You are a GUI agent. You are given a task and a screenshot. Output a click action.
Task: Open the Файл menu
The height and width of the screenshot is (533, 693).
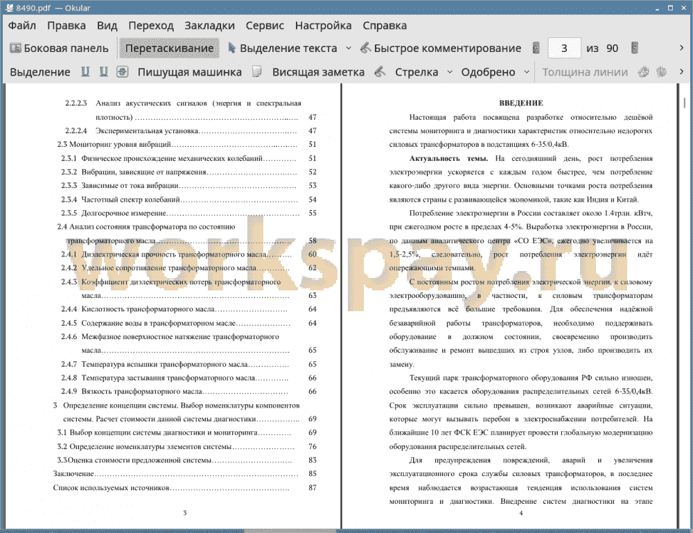coord(22,26)
